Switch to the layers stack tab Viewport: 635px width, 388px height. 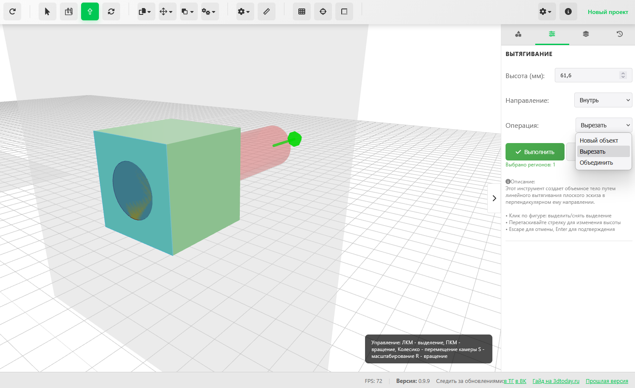coord(586,34)
